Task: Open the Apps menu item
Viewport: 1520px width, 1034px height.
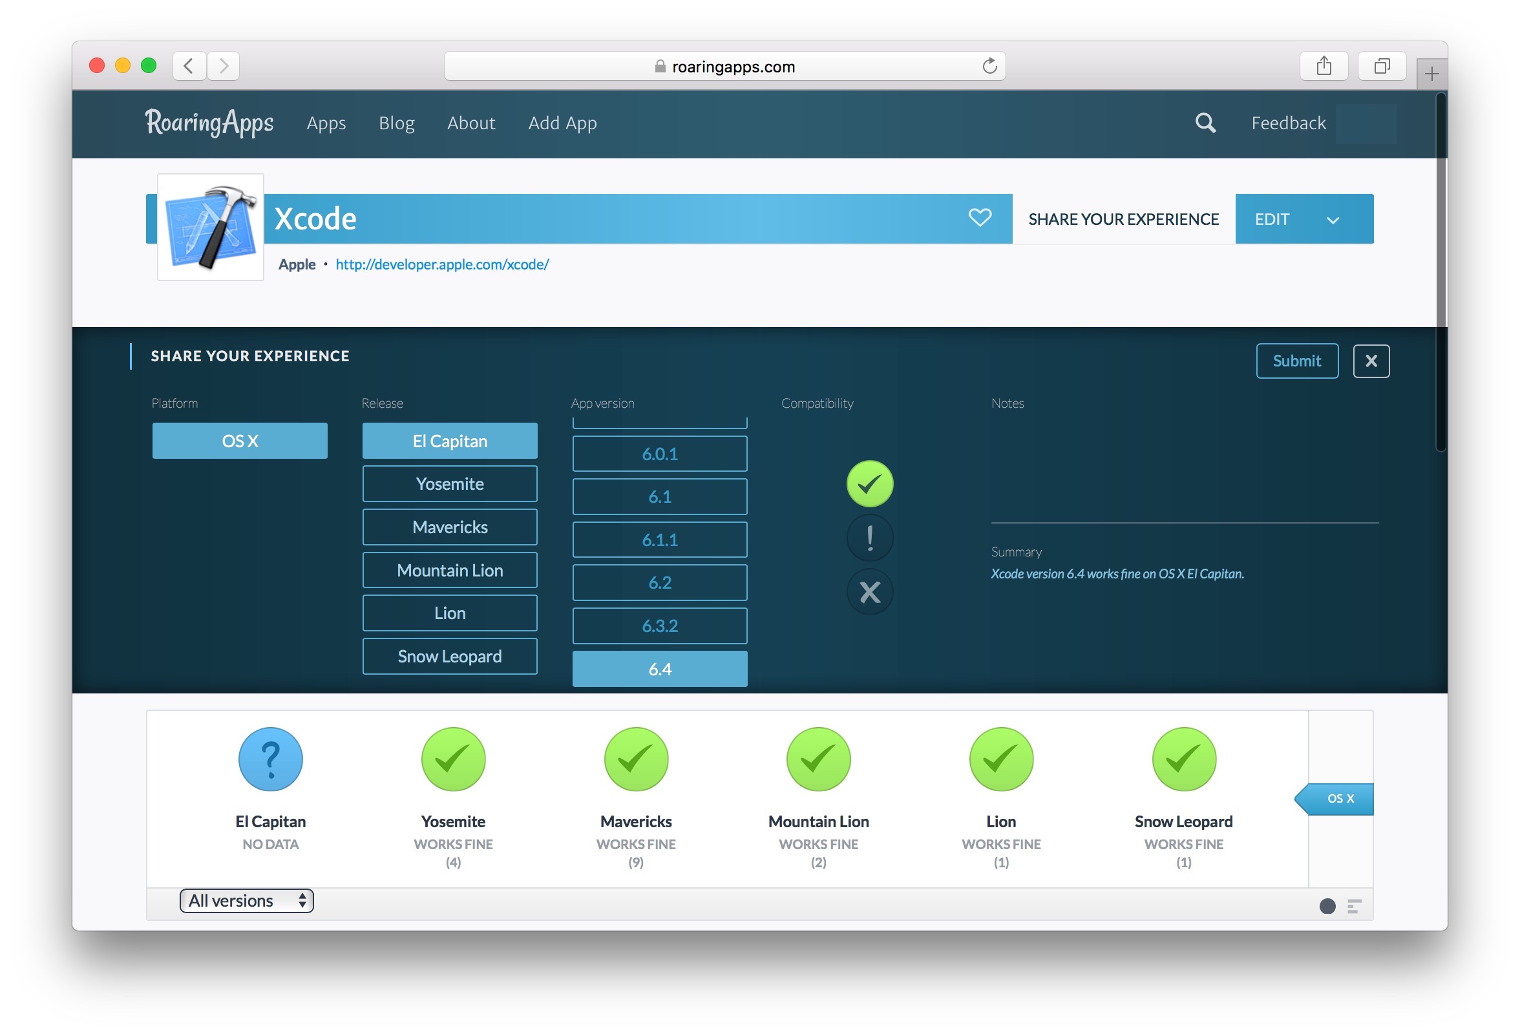Action: click(x=326, y=123)
